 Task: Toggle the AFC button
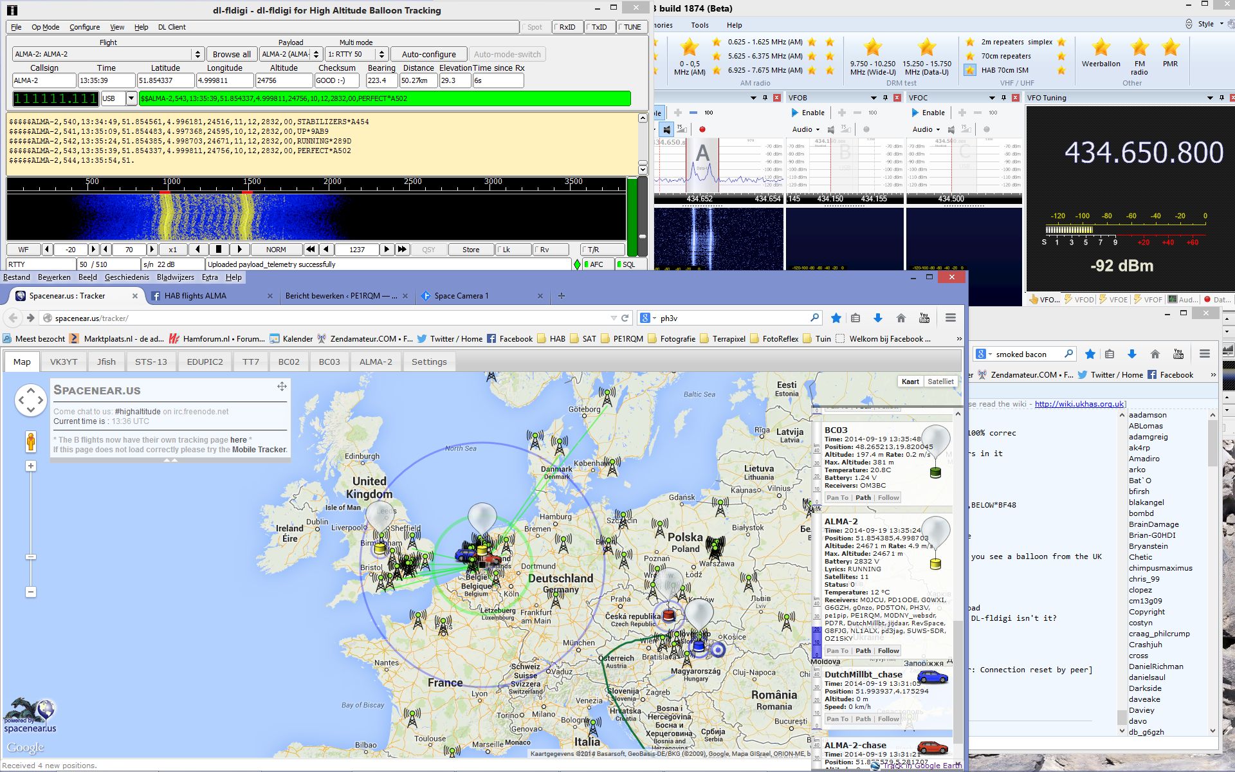coord(596,264)
